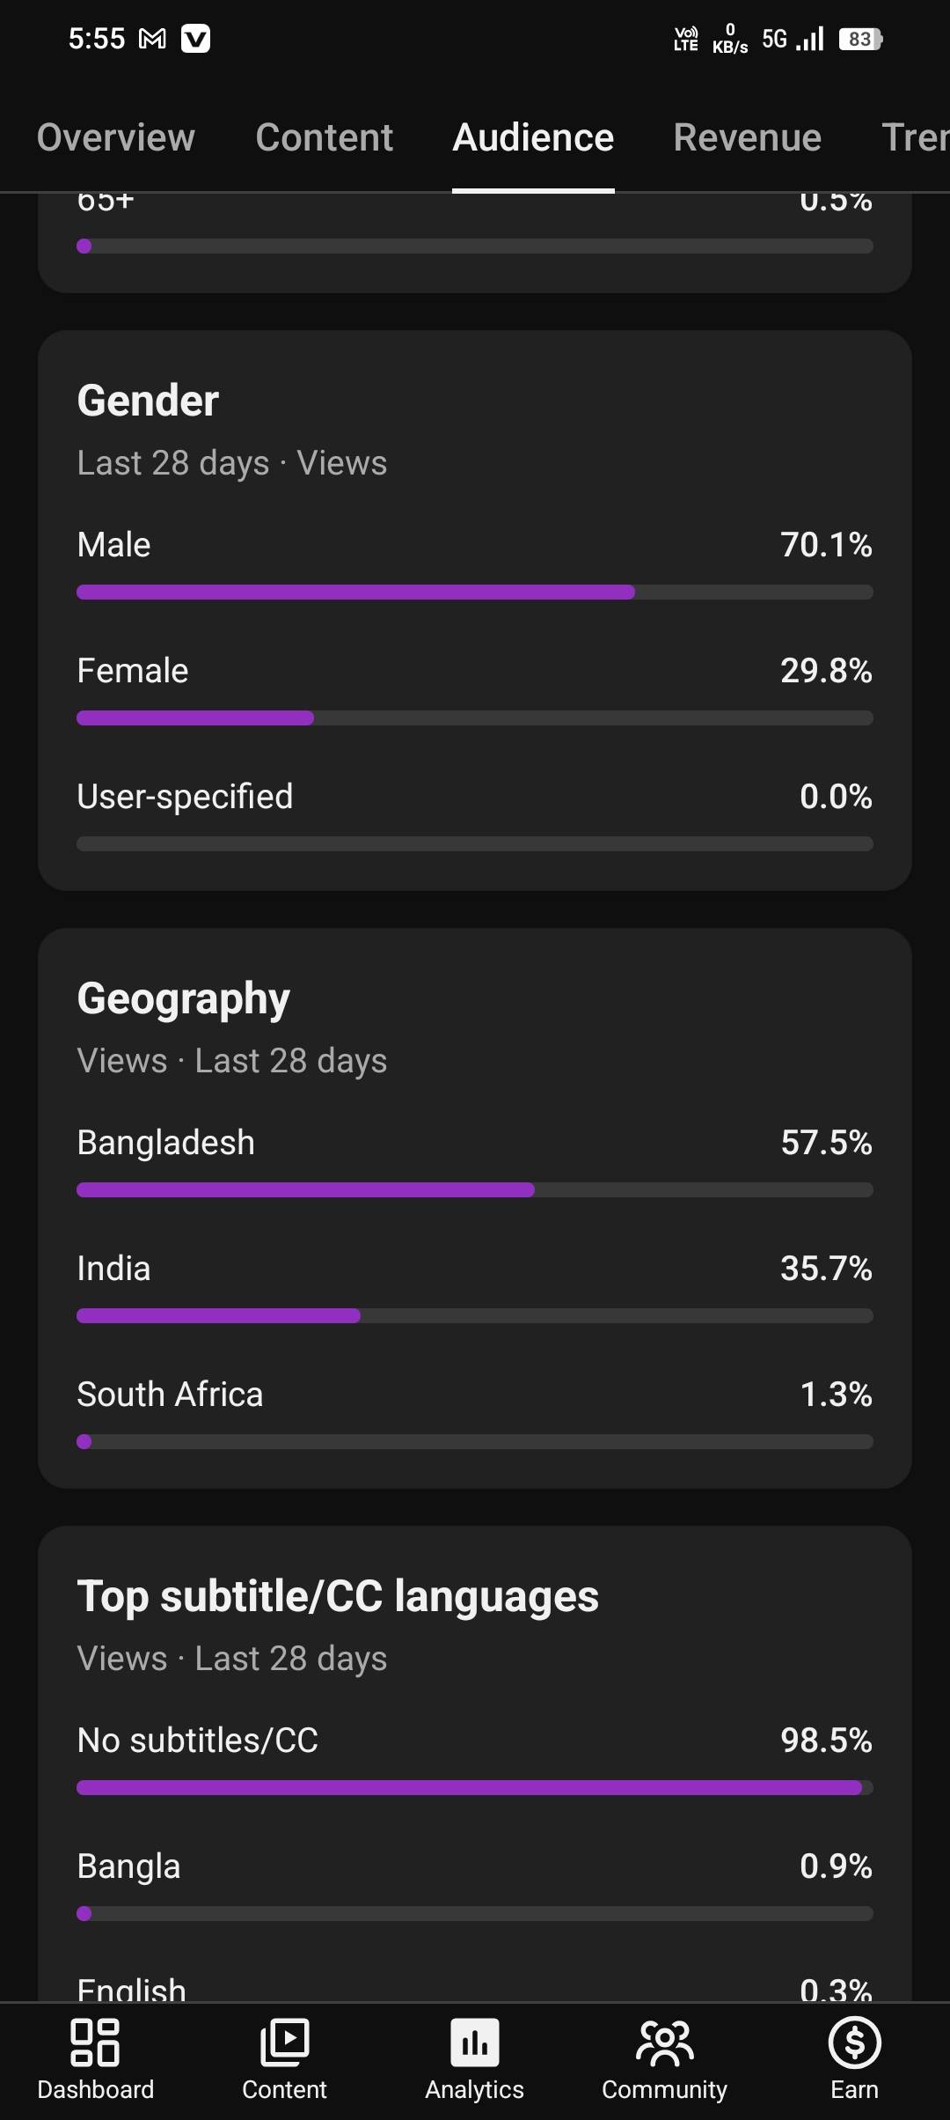Tap the Male percentage bar
Screen dimensions: 950x2120
474,593
